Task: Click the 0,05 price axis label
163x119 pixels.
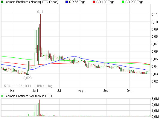Action: (155, 59)
